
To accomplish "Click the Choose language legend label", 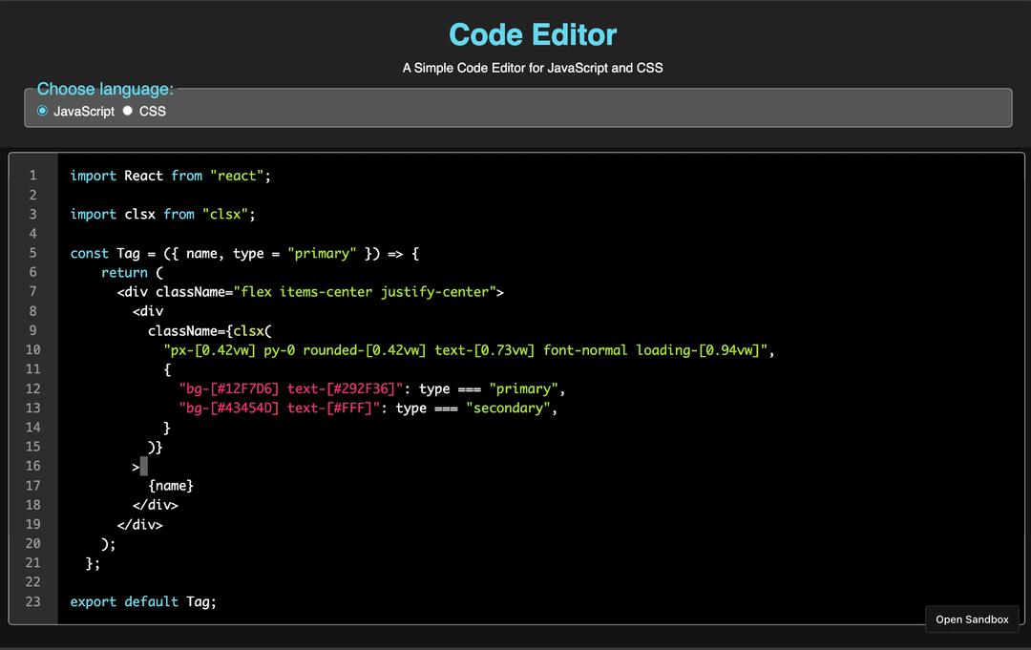I will pyautogui.click(x=105, y=90).
